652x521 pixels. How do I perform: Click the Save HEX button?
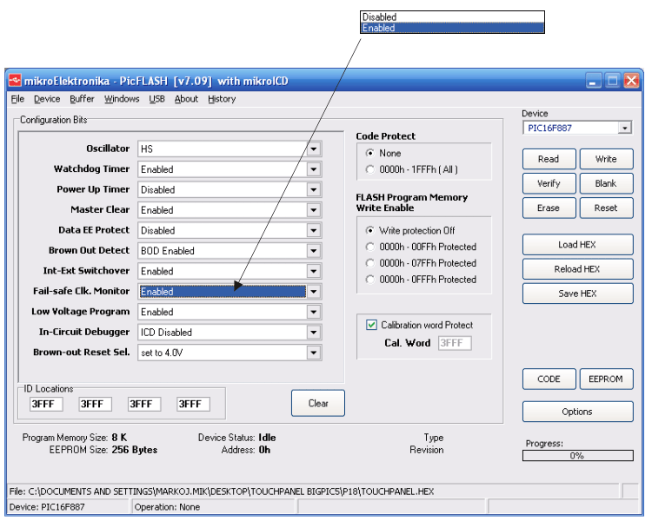(577, 293)
